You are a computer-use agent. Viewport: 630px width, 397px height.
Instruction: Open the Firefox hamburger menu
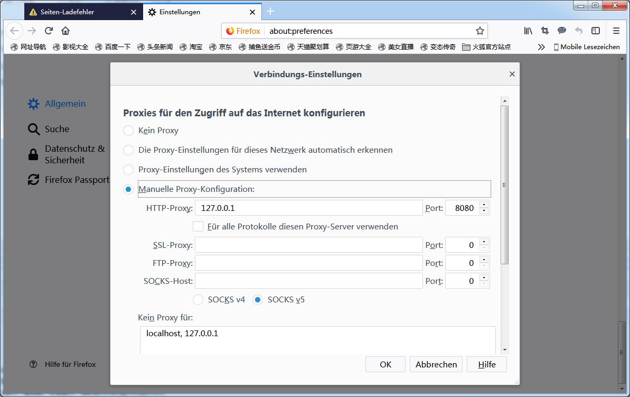click(616, 31)
